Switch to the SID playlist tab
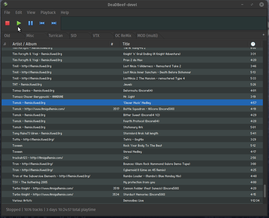Viewport: 269px width, 218px height. (x=80, y=36)
